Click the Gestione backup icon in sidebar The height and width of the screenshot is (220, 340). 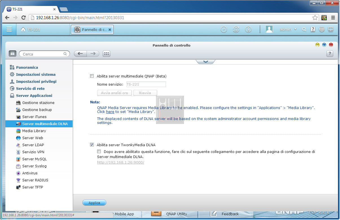(18, 110)
